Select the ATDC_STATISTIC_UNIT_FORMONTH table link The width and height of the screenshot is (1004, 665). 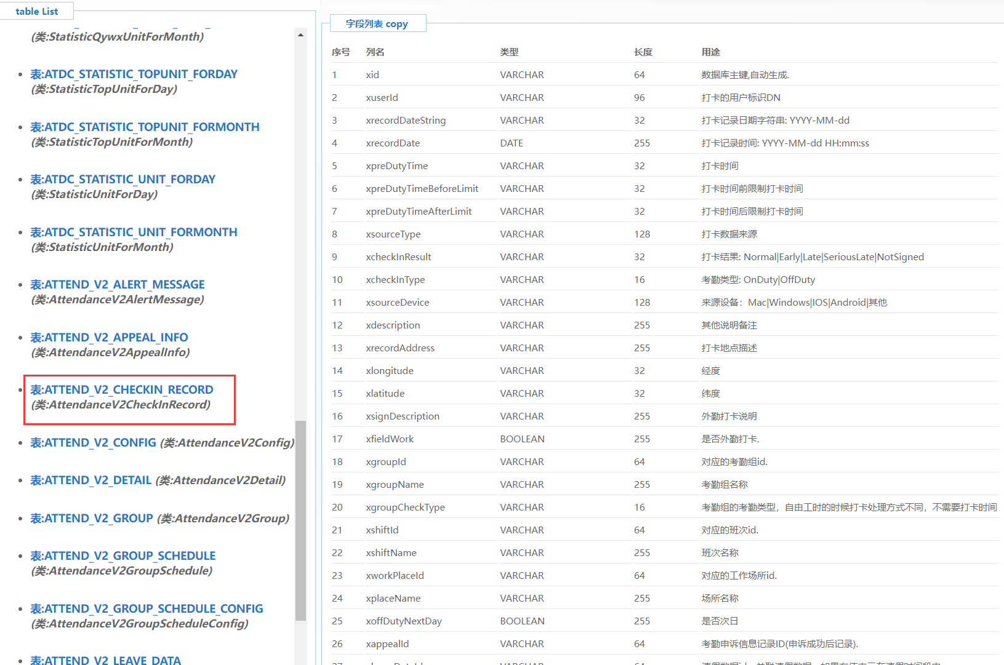[134, 233]
